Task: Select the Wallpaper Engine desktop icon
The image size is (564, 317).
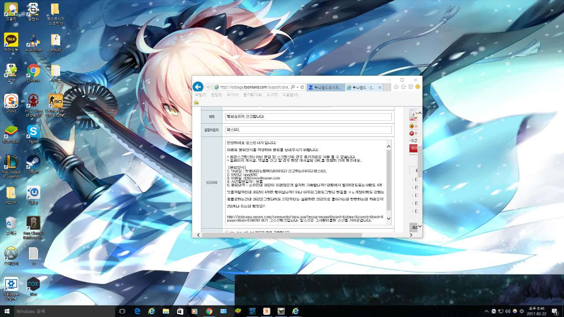Action: [11, 289]
